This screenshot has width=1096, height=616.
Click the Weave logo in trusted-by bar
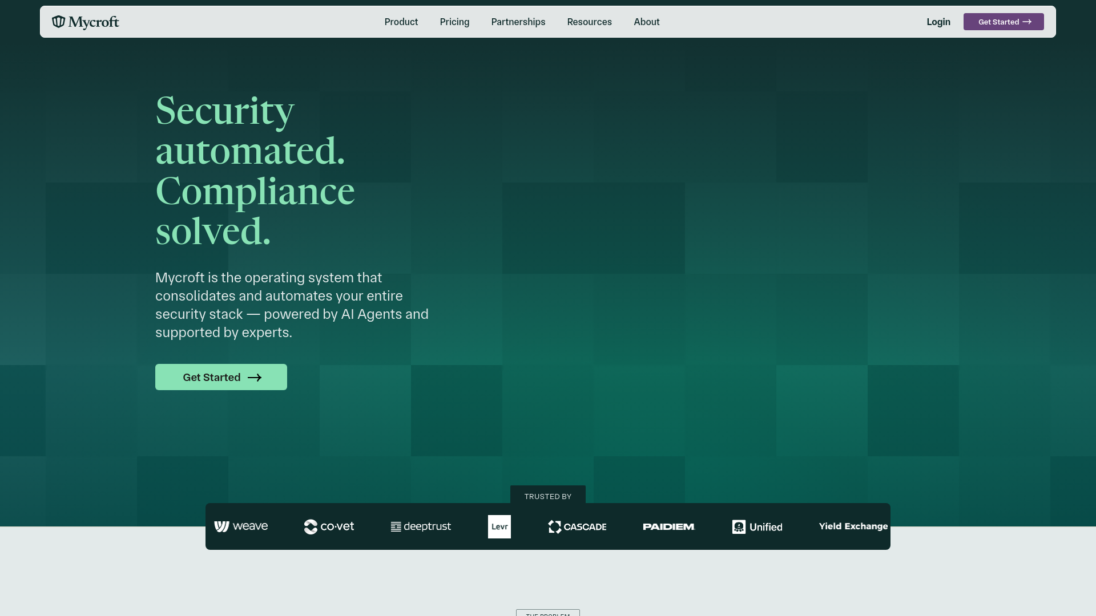pos(241,526)
